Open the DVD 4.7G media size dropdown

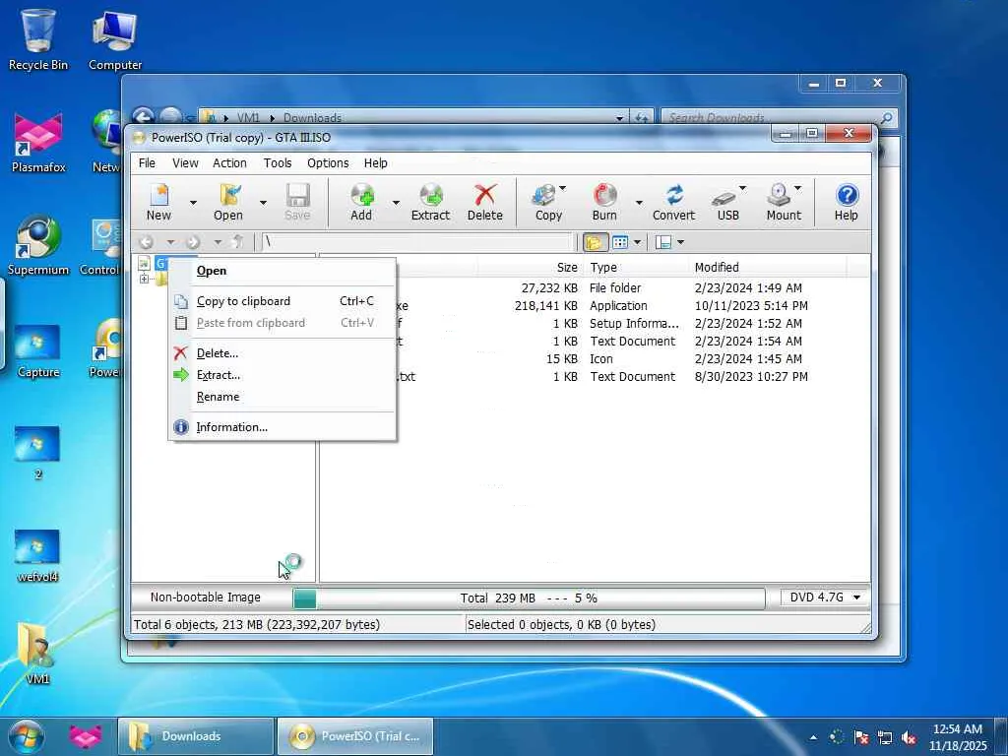point(824,598)
